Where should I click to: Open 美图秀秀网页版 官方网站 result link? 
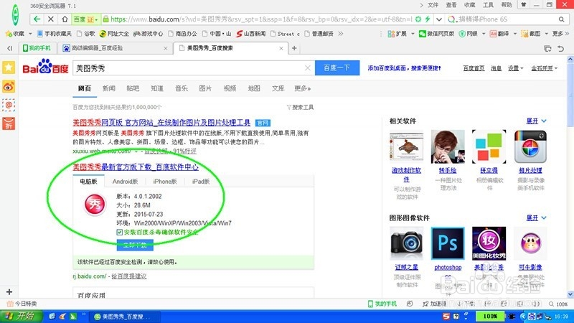tap(161, 123)
